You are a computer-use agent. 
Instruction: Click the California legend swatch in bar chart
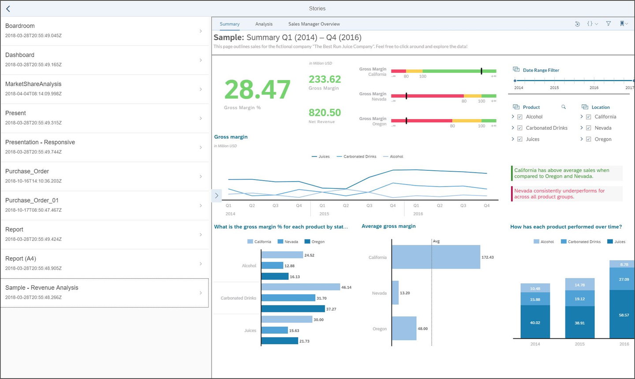point(250,242)
